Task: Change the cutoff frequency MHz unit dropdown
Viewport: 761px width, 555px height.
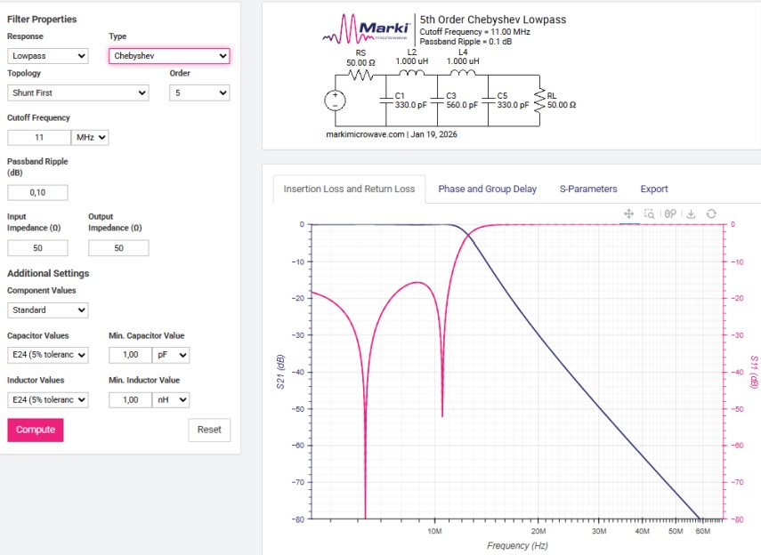Action: coord(90,138)
